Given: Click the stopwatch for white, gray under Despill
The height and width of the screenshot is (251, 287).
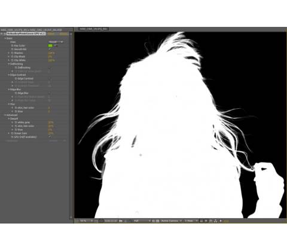Looking at the screenshot, I should [x=16, y=123].
